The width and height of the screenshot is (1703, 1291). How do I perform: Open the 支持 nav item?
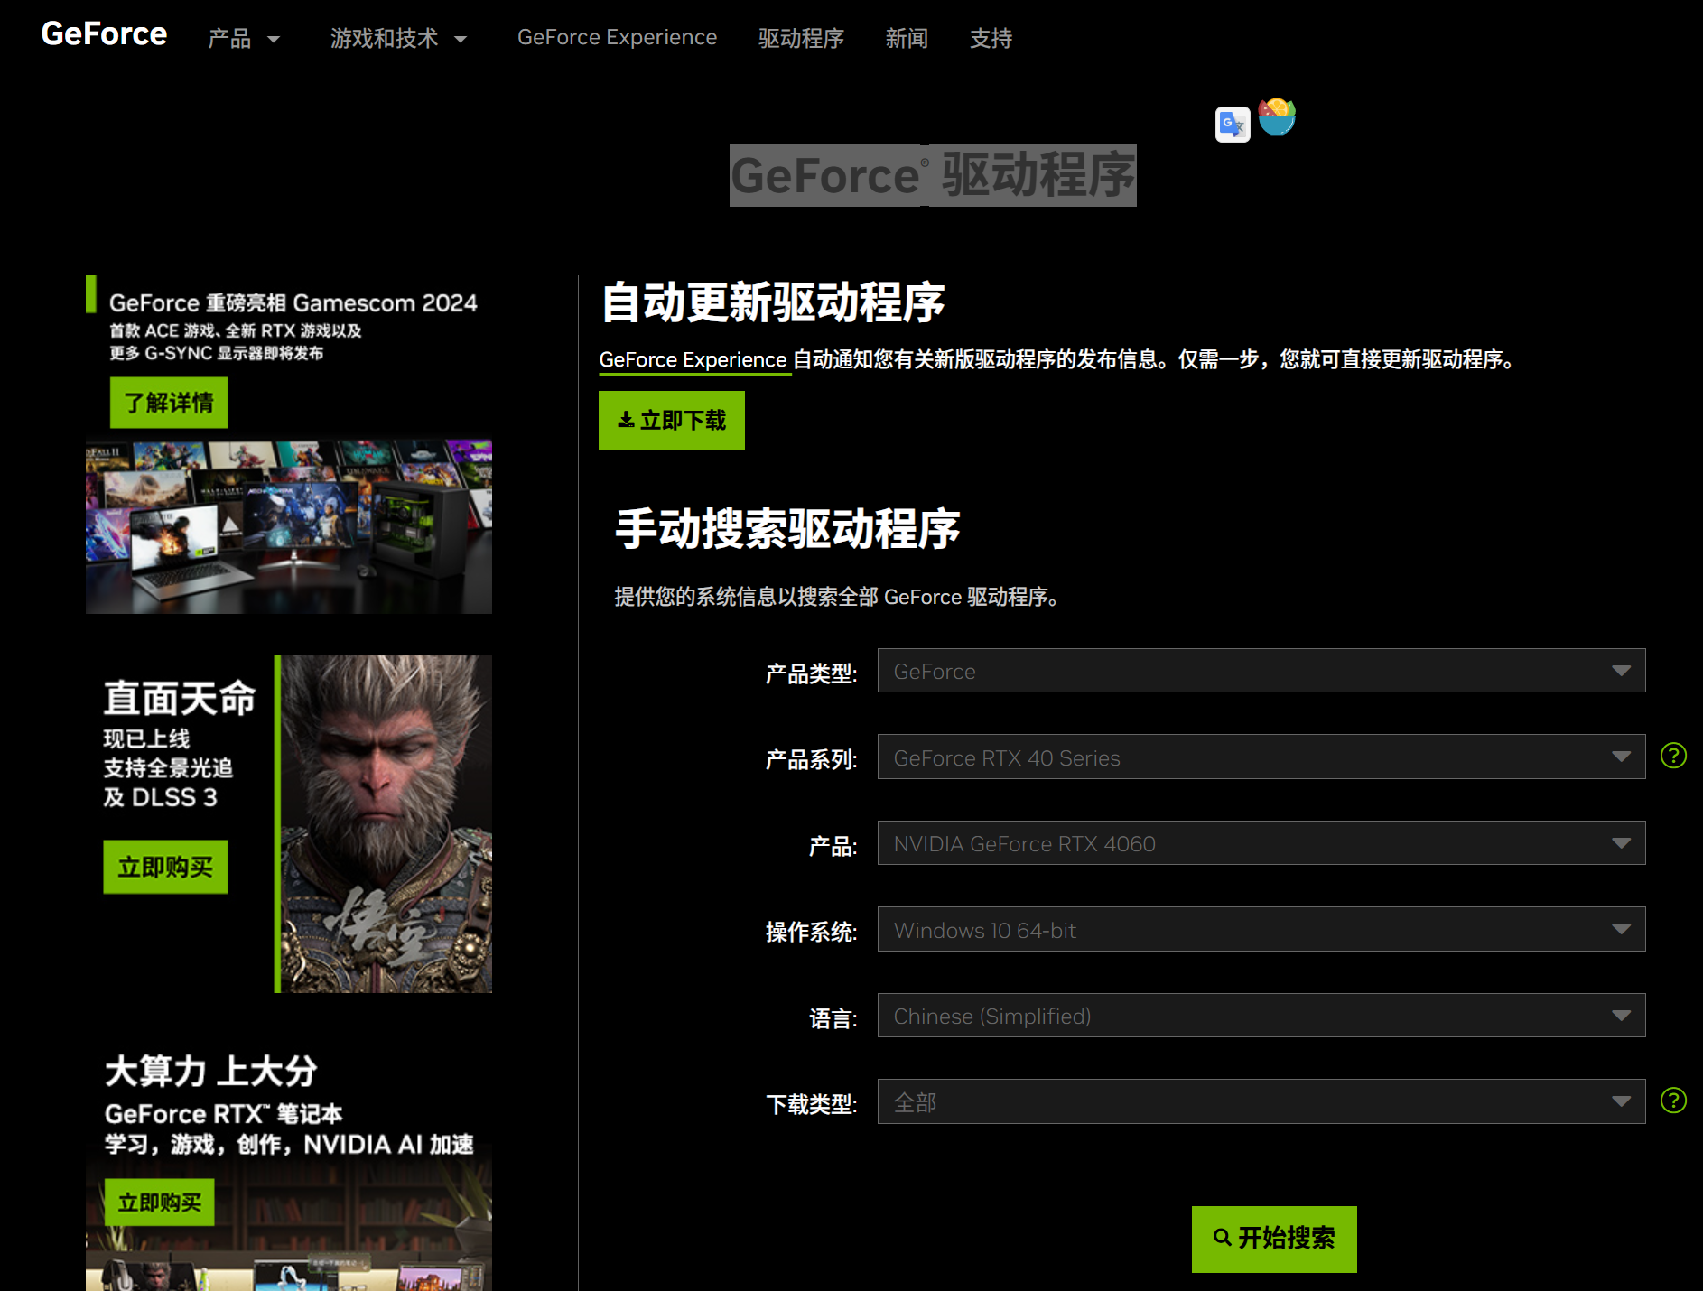pos(991,38)
